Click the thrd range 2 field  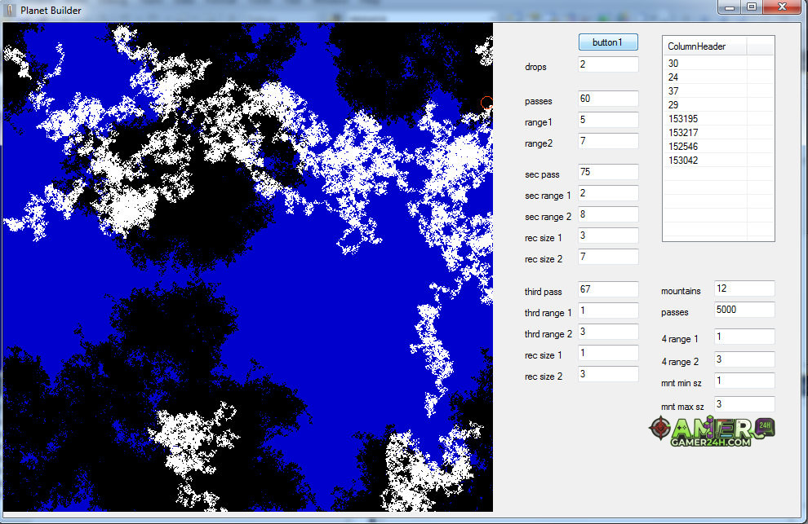(608, 332)
